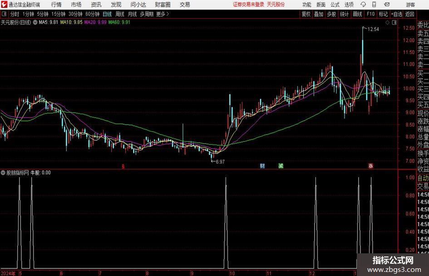The height and width of the screenshot is (276, 429).
Task: Click the 2024年 label on time axis
Action: pos(8,273)
